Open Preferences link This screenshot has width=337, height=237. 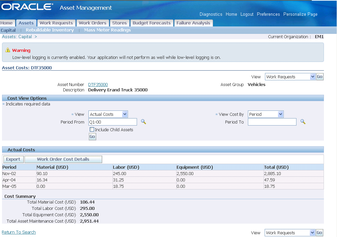coord(268,14)
